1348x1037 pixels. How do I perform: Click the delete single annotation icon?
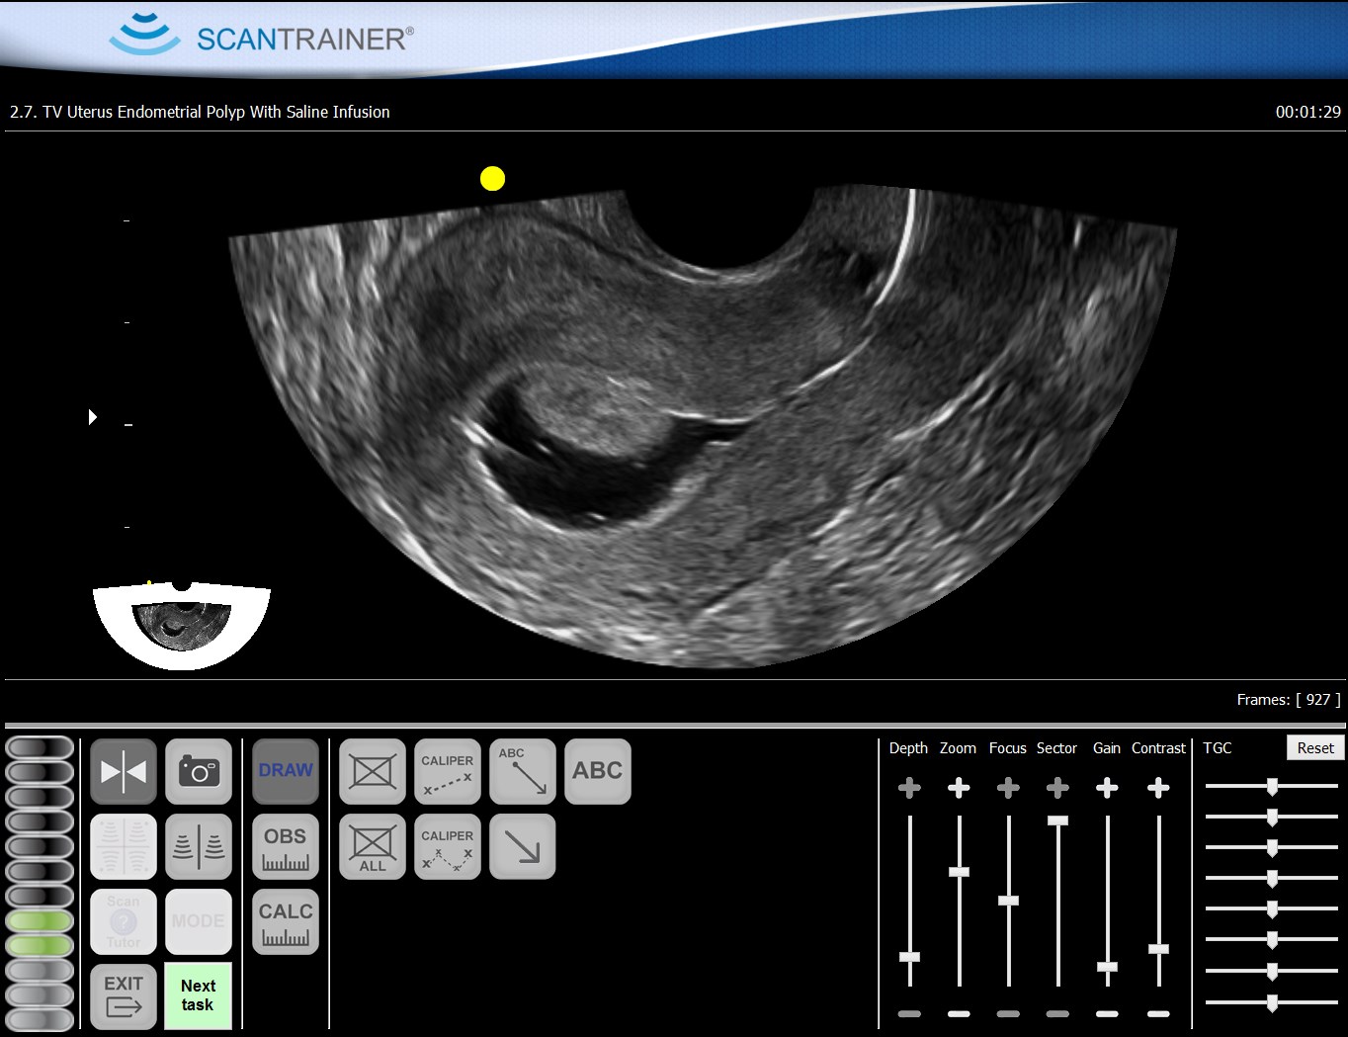[x=373, y=771]
